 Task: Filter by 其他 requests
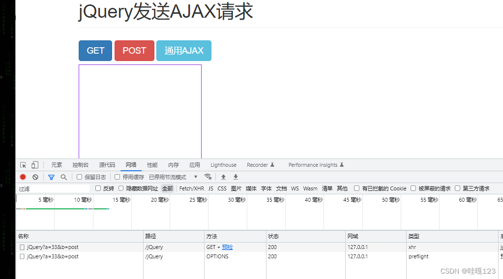[x=342, y=188]
